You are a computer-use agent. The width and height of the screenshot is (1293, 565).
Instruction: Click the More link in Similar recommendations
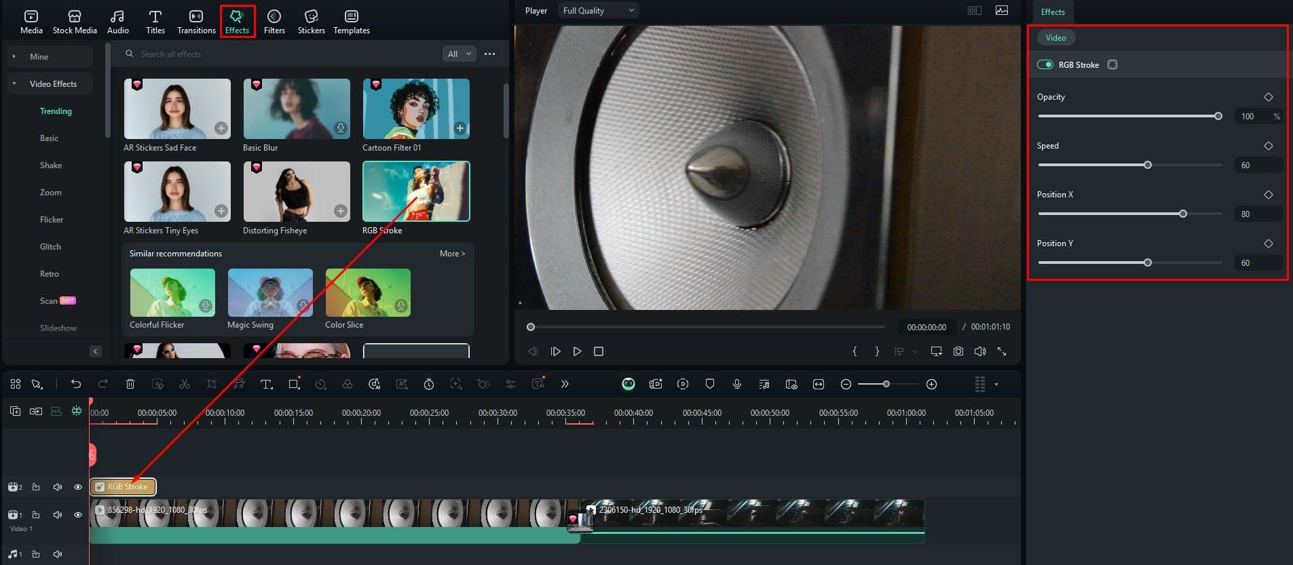click(x=452, y=254)
